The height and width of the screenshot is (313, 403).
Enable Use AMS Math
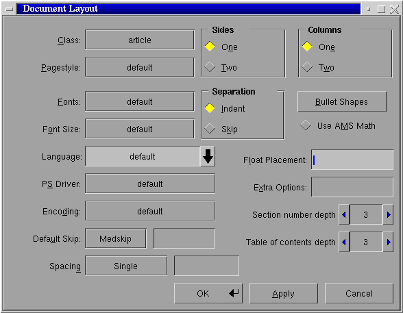pos(338,125)
